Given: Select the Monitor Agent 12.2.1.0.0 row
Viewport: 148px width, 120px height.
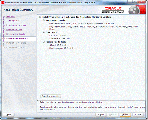Looking at the screenshot, I should (61, 48).
